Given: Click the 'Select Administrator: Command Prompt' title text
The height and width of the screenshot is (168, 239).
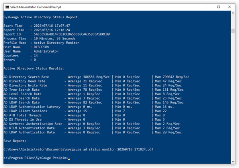Looking at the screenshot, I should [x=35, y=7].
